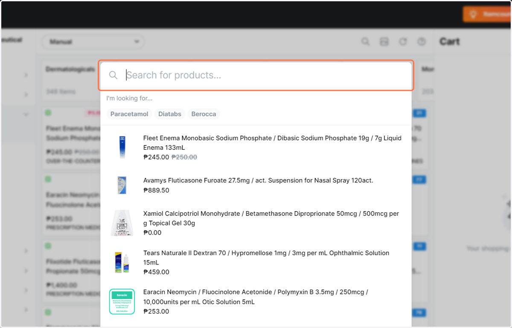
Task: Click the toolbar search icon beside Cart
Action: [365, 41]
